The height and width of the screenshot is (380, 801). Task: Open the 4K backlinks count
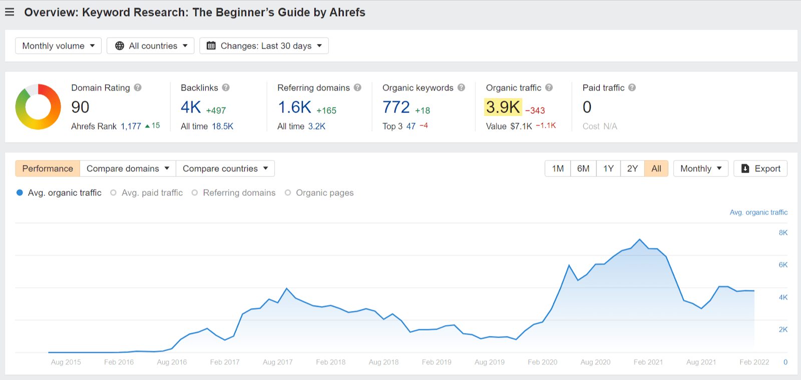point(191,107)
